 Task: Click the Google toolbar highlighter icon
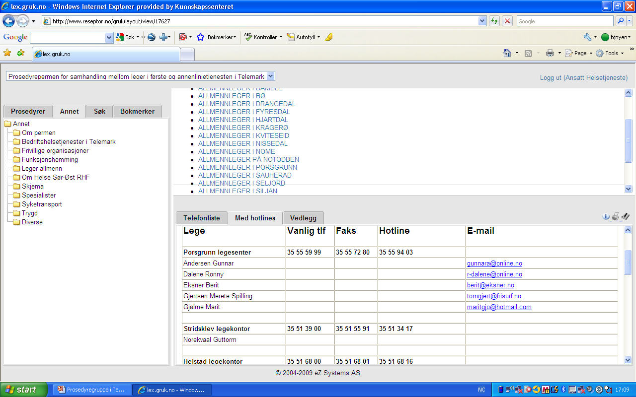pos(329,37)
